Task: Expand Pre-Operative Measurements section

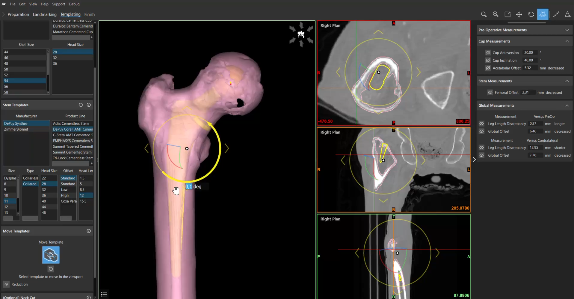Action: tap(567, 30)
